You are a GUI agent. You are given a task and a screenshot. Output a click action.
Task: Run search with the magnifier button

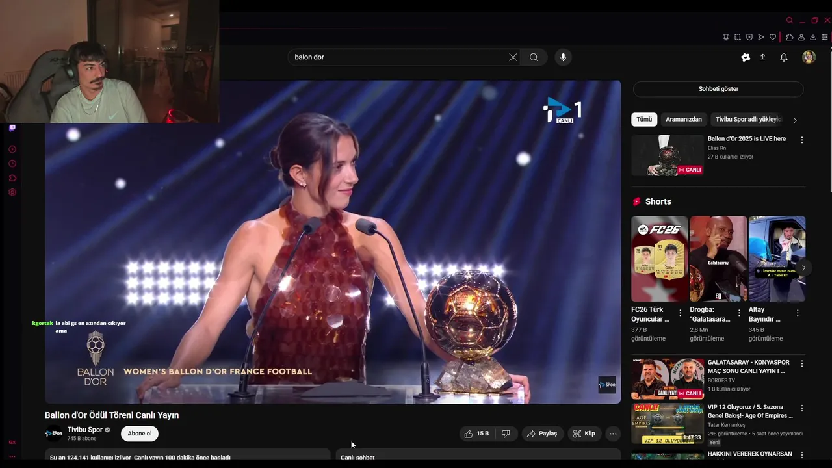pyautogui.click(x=534, y=57)
